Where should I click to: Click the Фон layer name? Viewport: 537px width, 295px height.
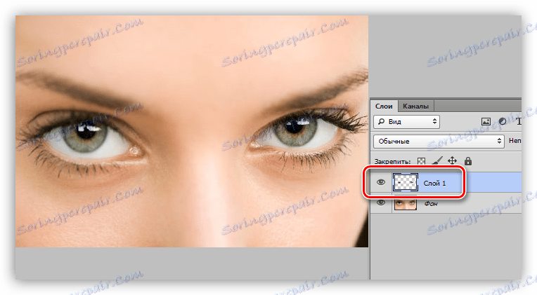[x=430, y=204]
